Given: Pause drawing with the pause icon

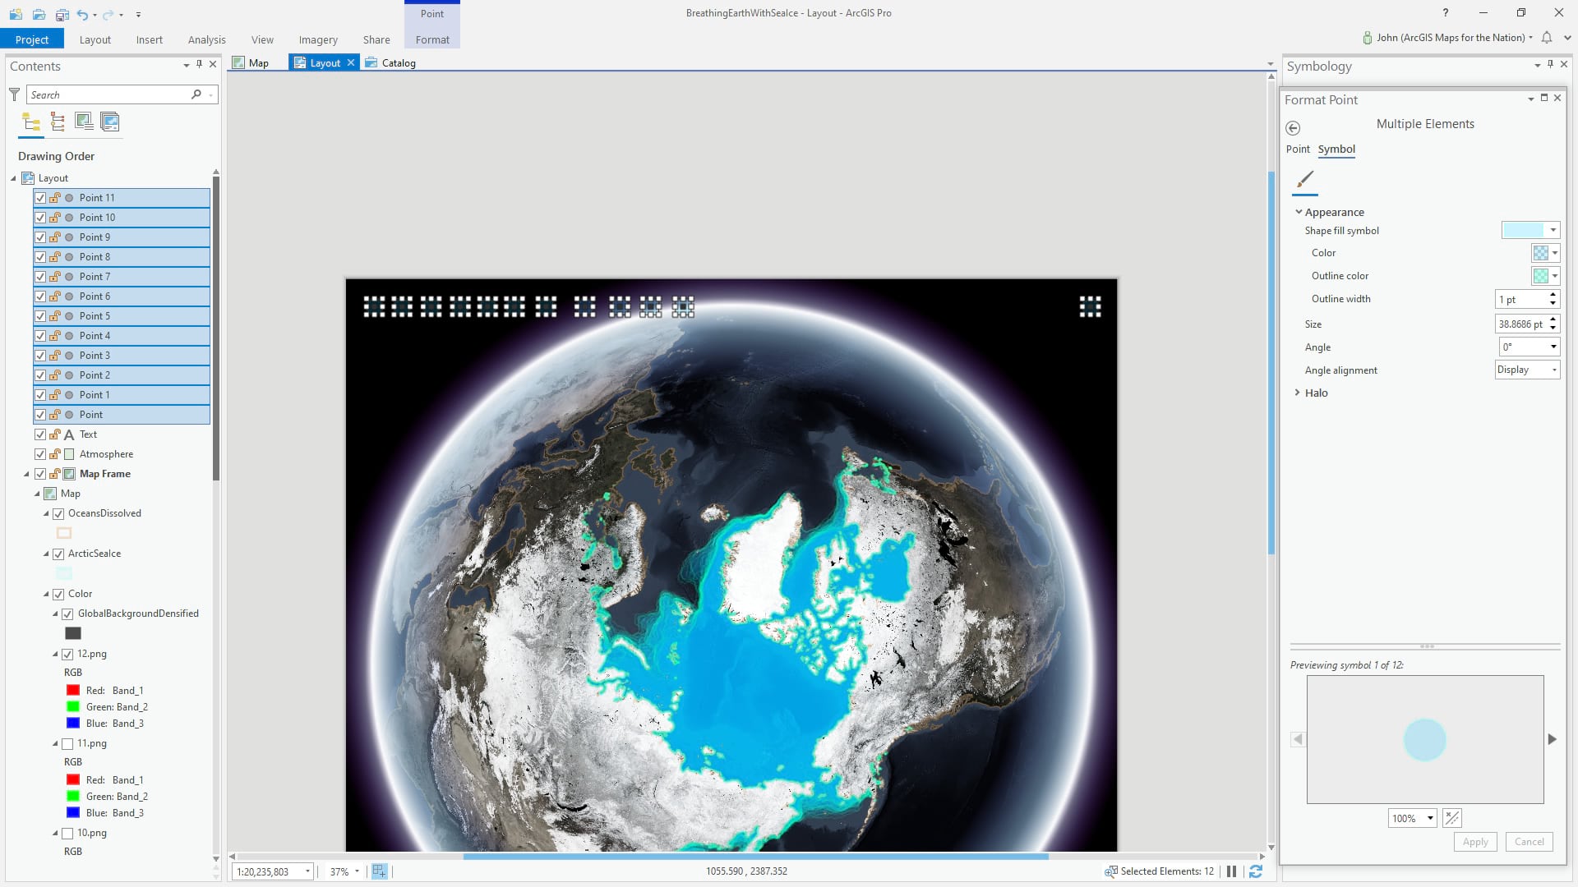Looking at the screenshot, I should click(1231, 871).
